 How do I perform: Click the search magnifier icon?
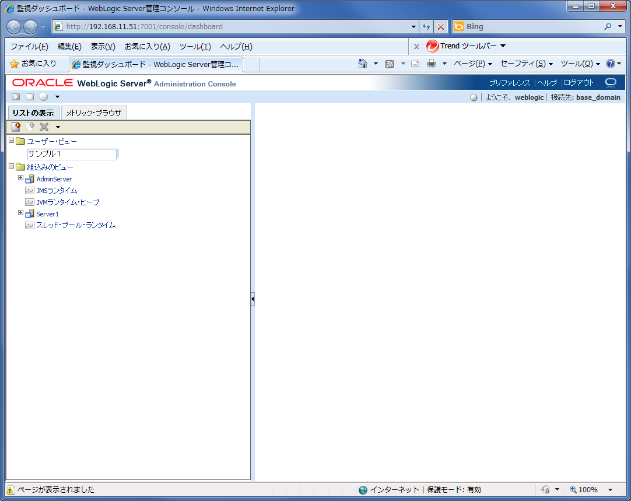click(x=608, y=27)
